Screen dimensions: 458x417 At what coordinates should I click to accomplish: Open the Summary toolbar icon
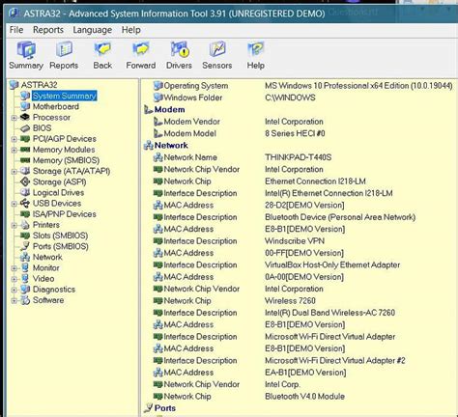pos(26,55)
